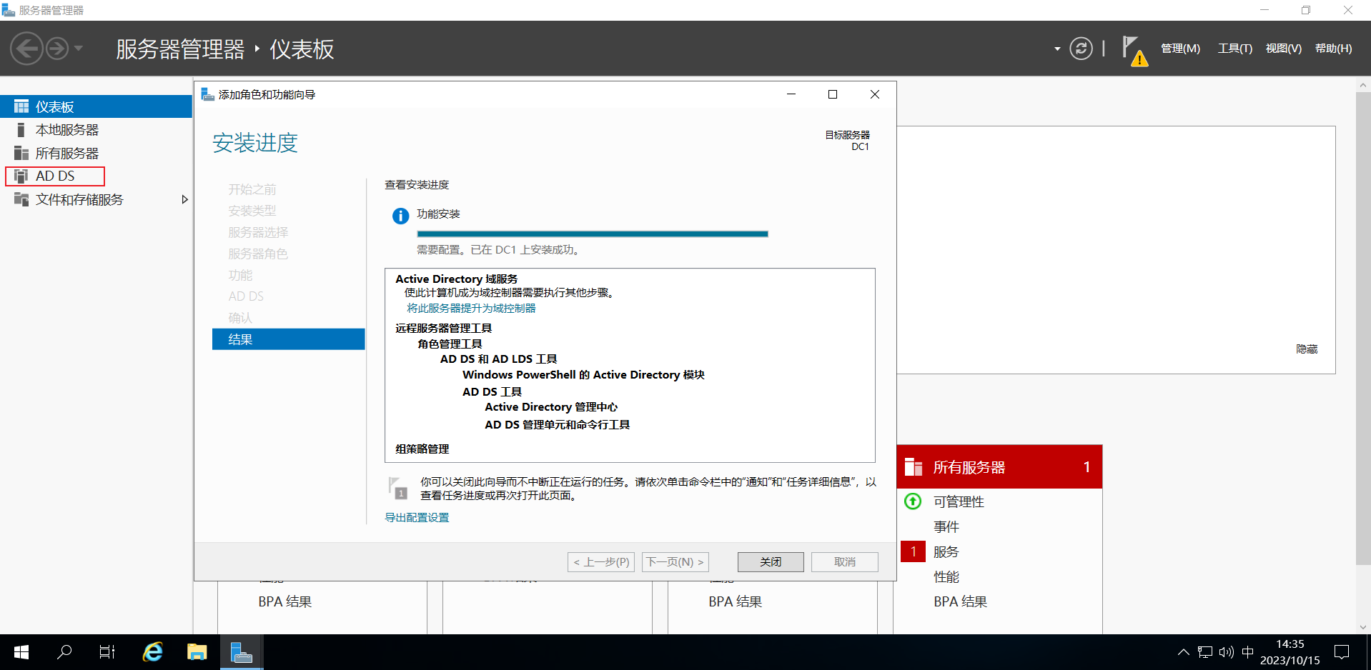Click the AD DS sidebar icon
The image size is (1371, 670).
21,176
